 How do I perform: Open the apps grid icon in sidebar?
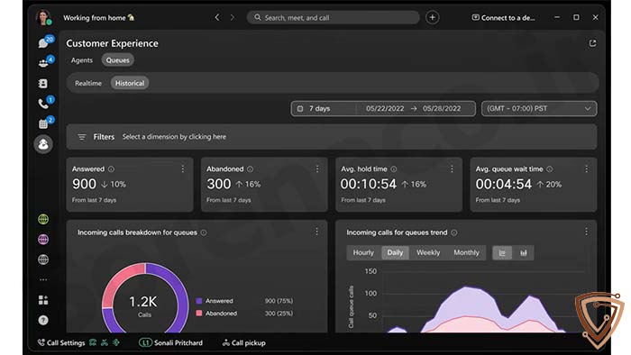[x=43, y=300]
